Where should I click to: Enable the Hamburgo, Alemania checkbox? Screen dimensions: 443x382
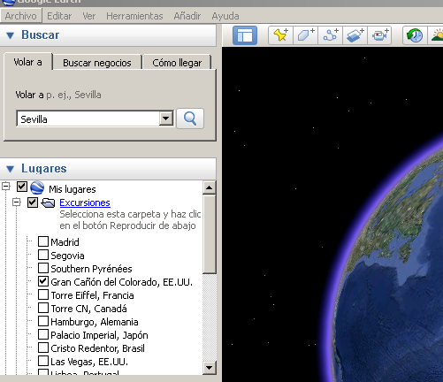(43, 321)
